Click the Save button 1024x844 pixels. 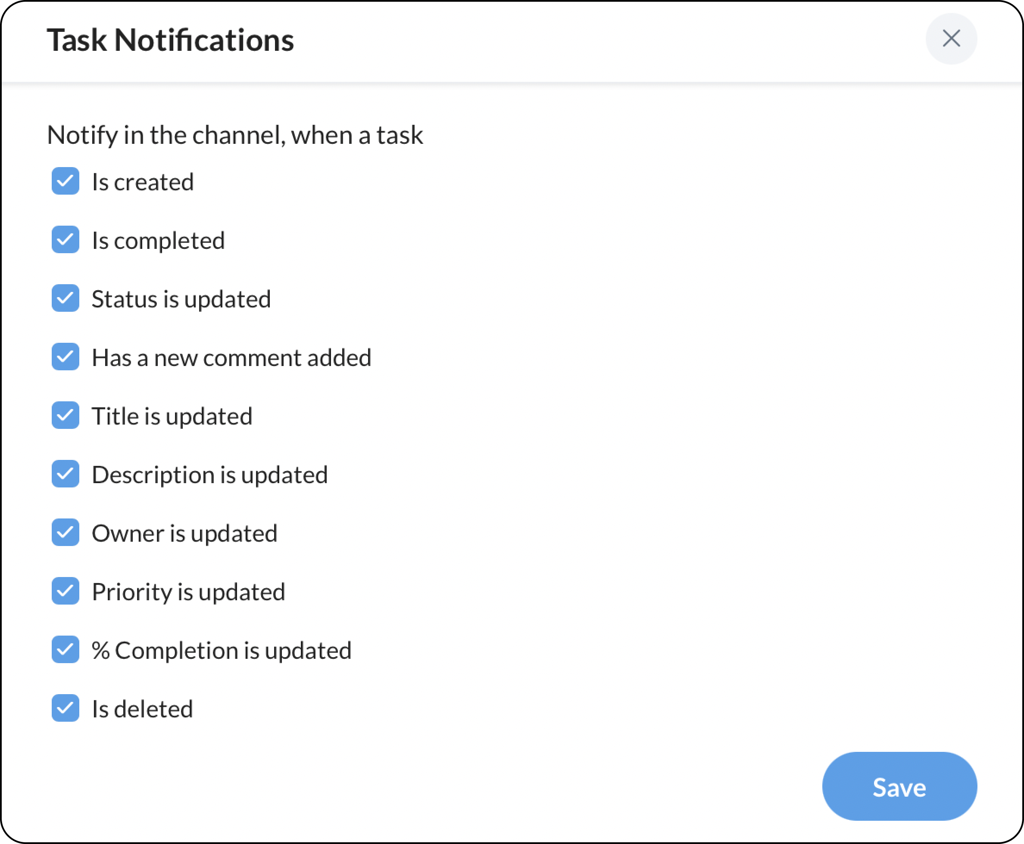(x=899, y=787)
